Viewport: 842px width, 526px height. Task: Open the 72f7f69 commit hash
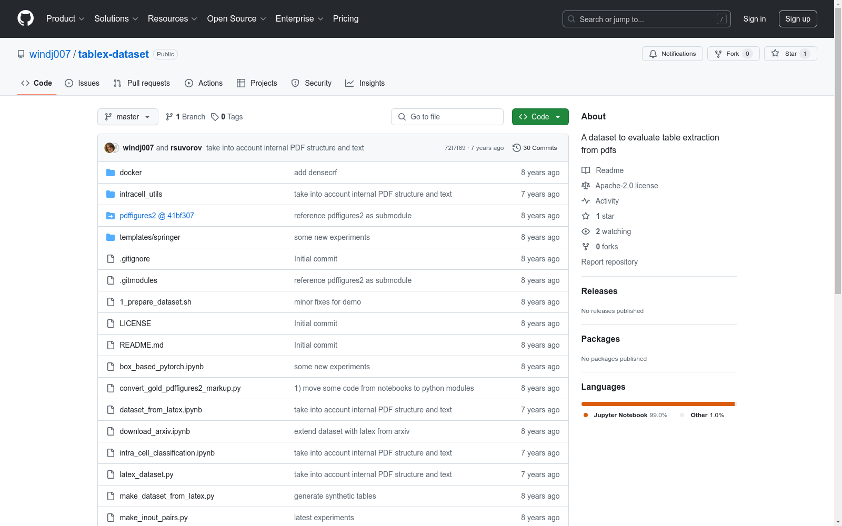pos(455,148)
